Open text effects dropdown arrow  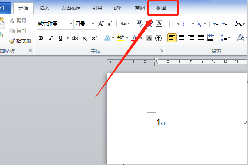[x=113, y=38]
